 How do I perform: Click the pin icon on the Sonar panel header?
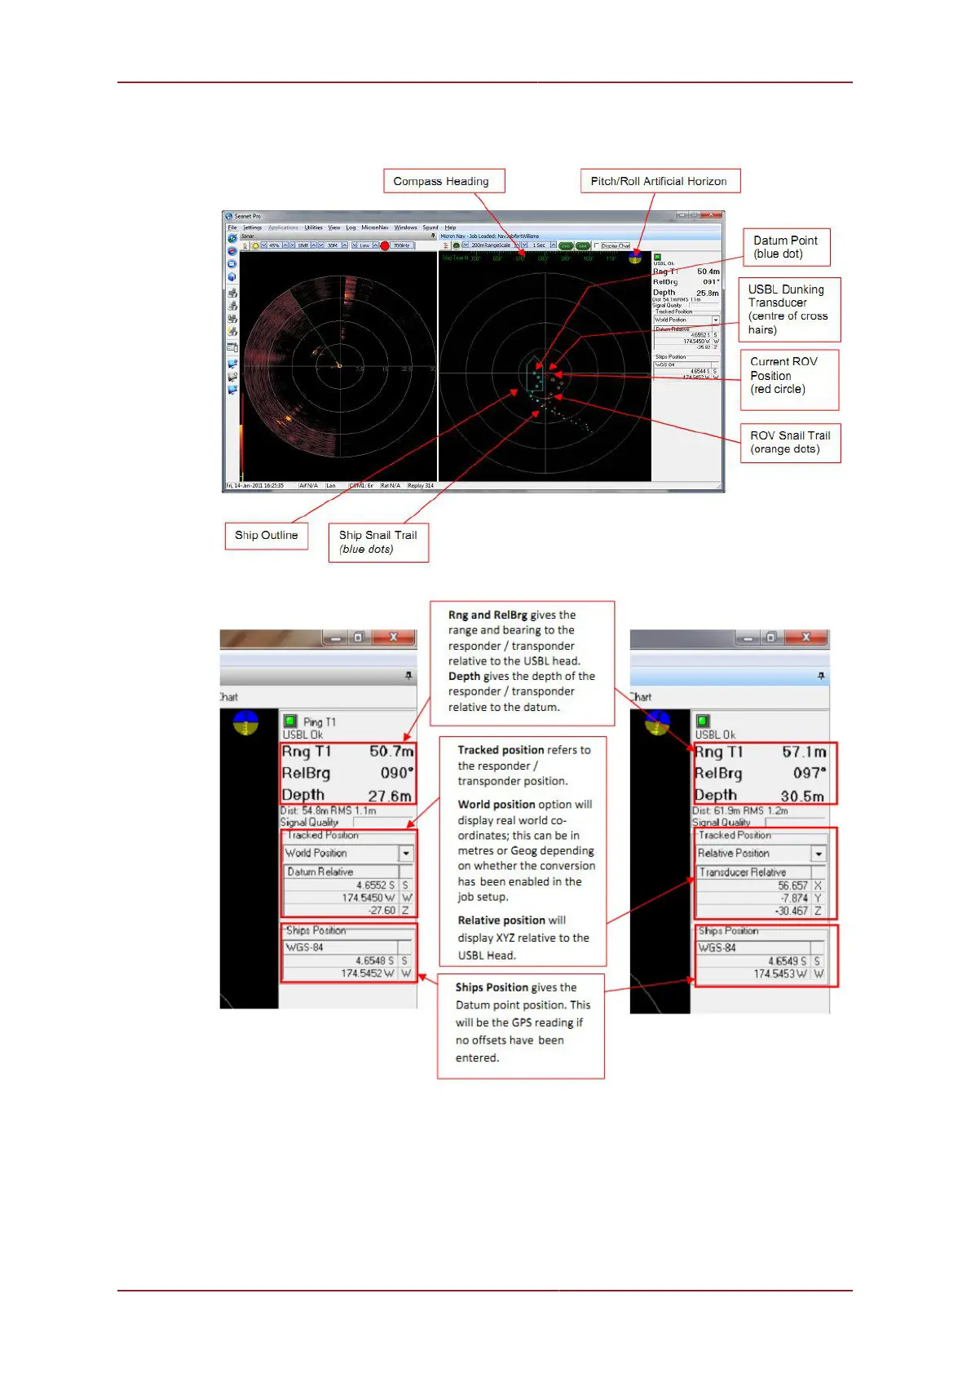point(433,236)
